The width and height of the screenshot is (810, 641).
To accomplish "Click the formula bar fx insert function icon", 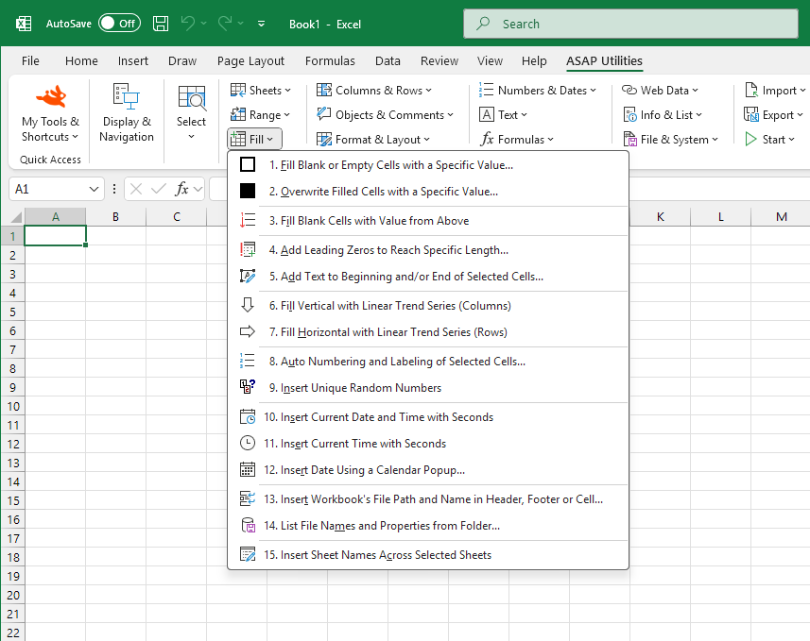I will point(182,189).
